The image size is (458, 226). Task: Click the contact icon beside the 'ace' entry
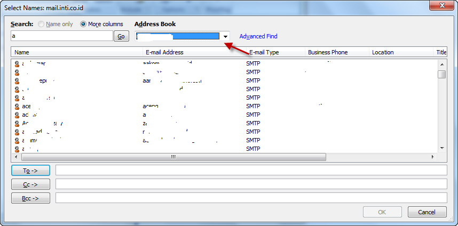[x=17, y=106]
